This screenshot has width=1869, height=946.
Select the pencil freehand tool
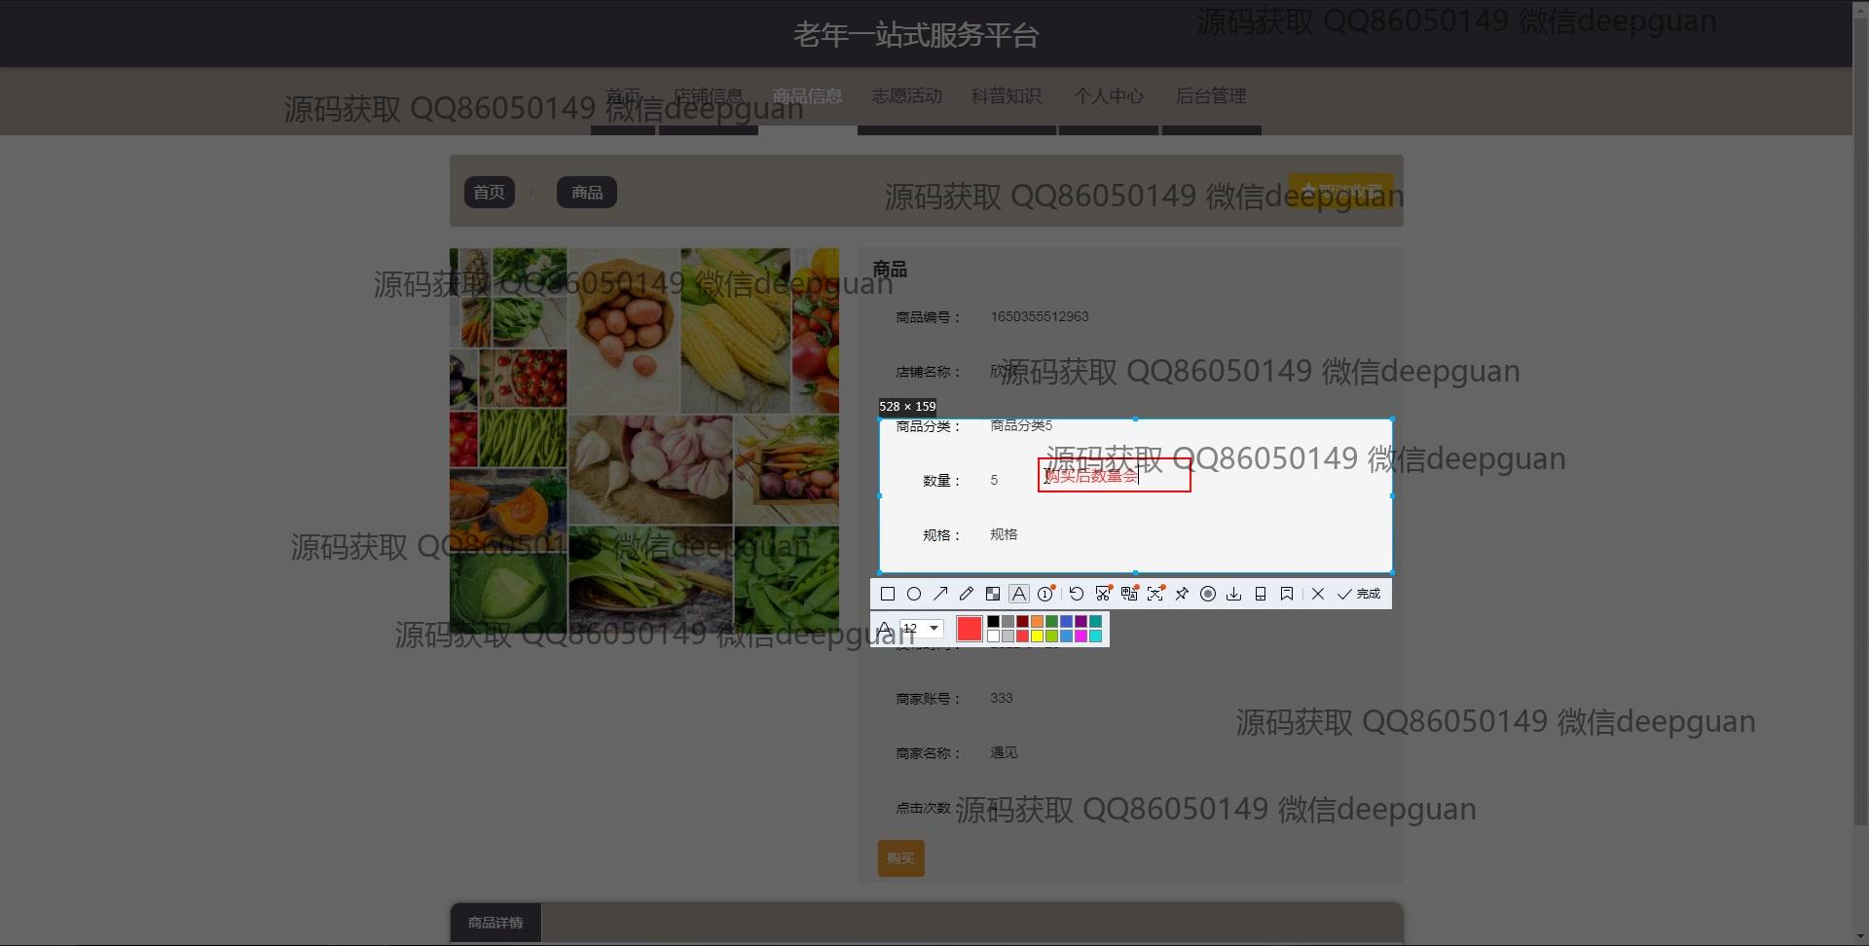pyautogui.click(x=967, y=594)
